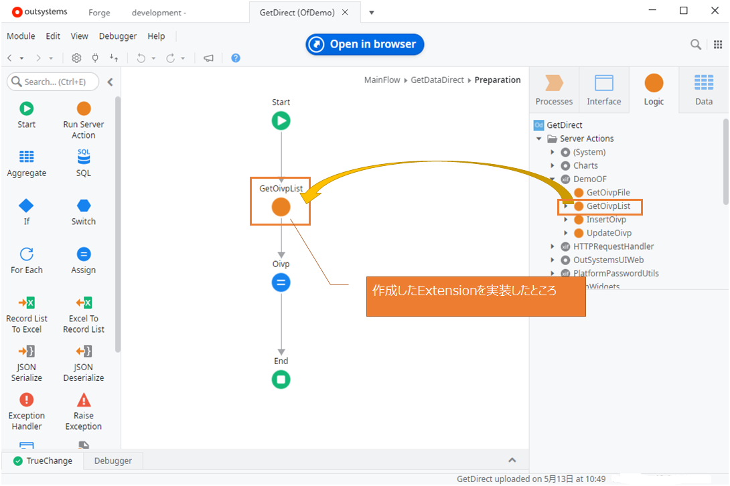Click the Open in browser button
730x486 pixels.
click(365, 44)
